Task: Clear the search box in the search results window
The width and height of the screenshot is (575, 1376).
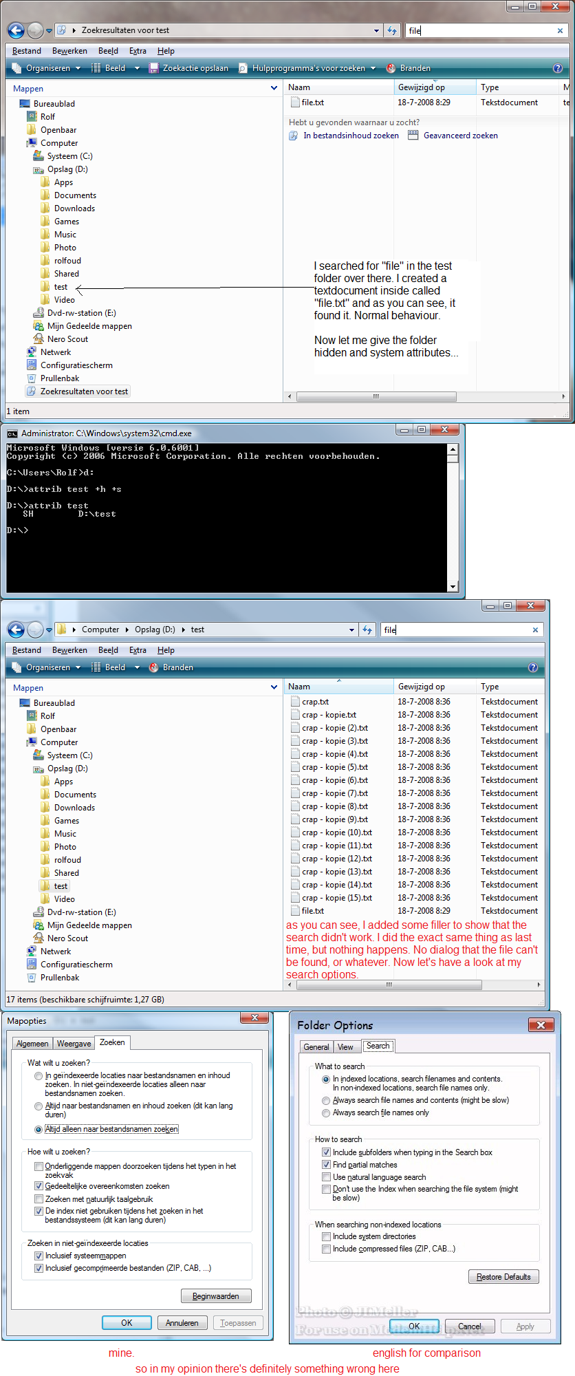Action: click(x=560, y=30)
